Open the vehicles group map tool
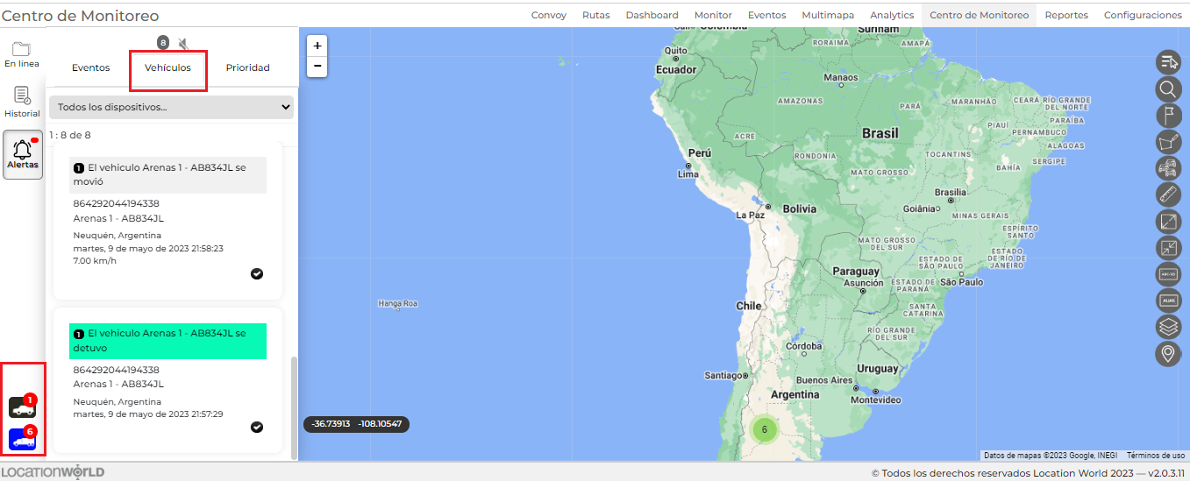 (x=1168, y=167)
